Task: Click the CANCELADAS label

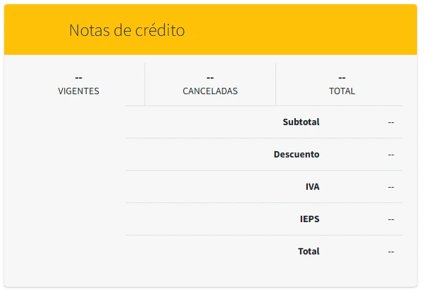Action: coord(210,91)
